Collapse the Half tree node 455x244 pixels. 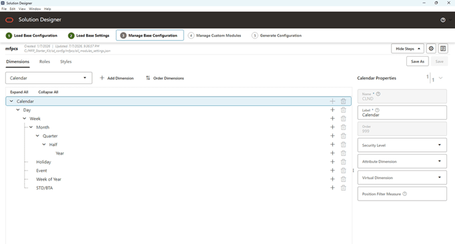point(44,145)
